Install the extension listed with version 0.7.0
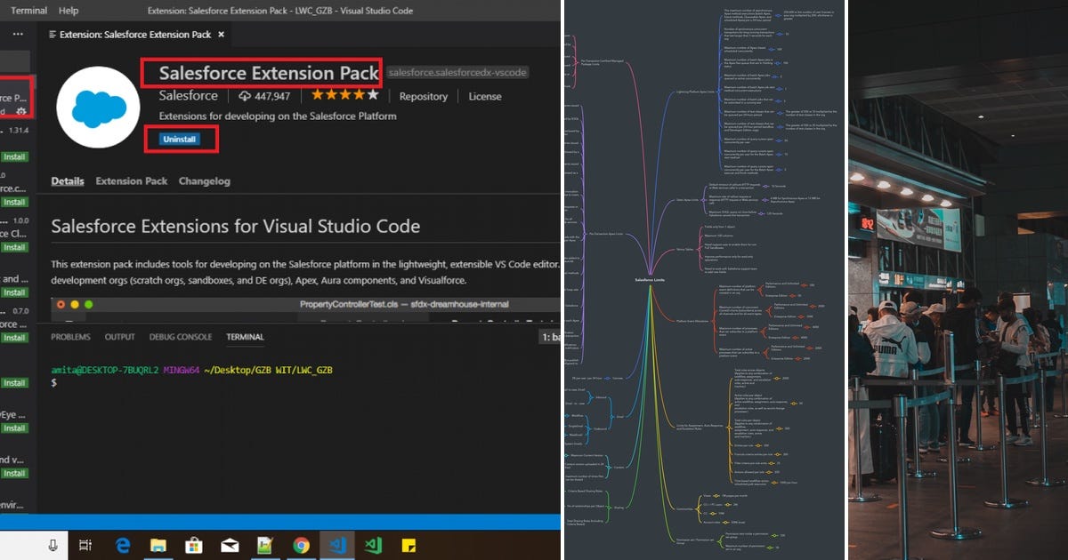Image resolution: width=1068 pixels, height=560 pixels. pyautogui.click(x=13, y=338)
